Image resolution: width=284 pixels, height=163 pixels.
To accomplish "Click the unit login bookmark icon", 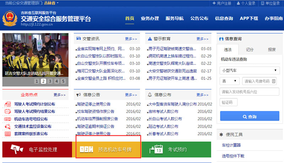I will pos(262,3).
